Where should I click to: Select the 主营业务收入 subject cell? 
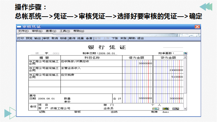point(91,70)
